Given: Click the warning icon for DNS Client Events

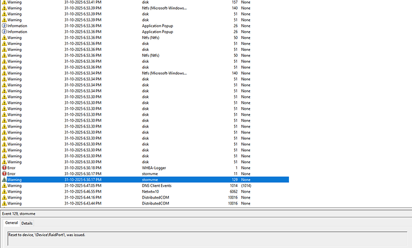Looking at the screenshot, I should (4, 185).
